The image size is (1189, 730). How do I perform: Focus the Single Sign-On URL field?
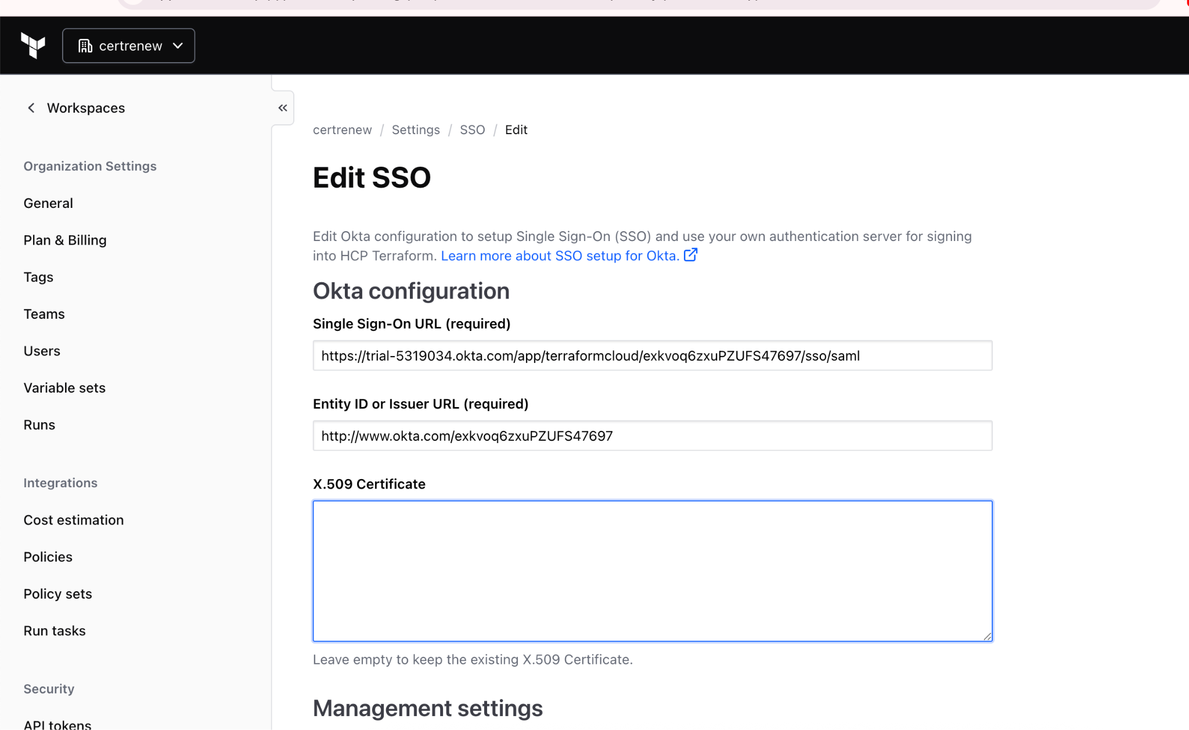[652, 355]
